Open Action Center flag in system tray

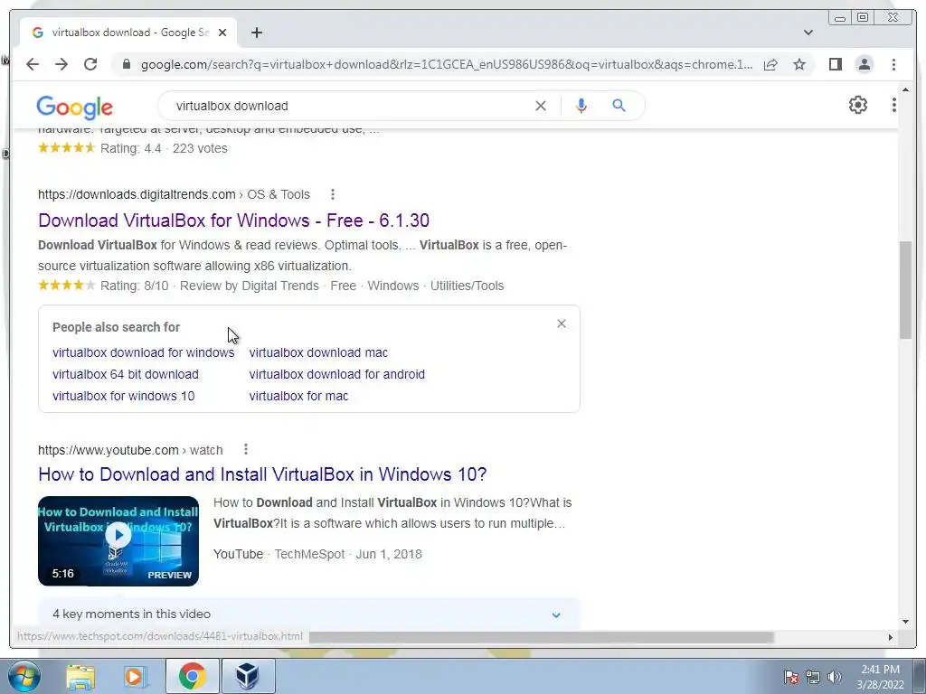pyautogui.click(x=791, y=677)
